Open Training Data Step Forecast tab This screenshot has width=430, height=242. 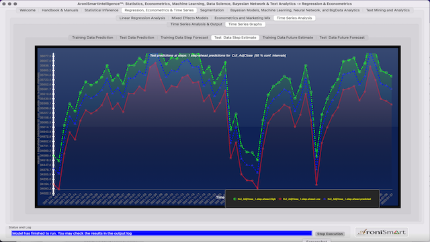tap(184, 38)
